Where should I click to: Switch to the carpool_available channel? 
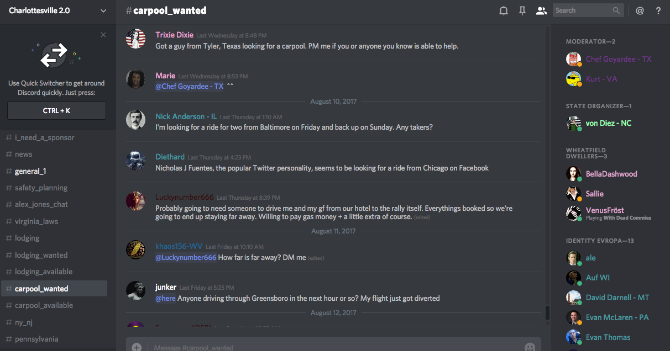44,305
